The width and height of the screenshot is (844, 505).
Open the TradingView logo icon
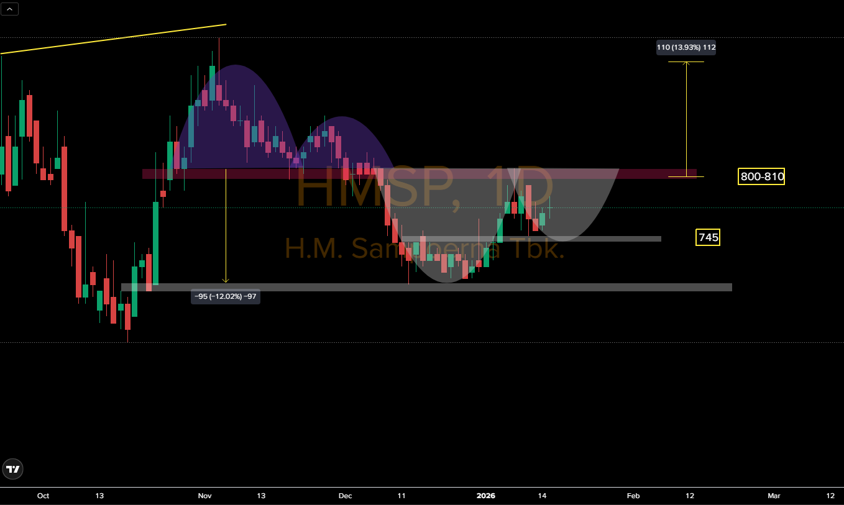12,470
